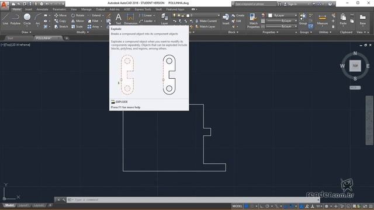
Task: Click the Paste clipboard icon
Action: pyautogui.click(x=343, y=19)
